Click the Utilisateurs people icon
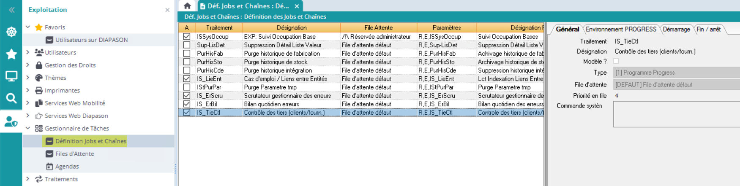This screenshot has height=186, width=740. 39,52
